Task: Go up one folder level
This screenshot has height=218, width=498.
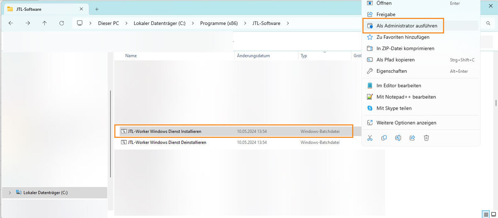Action: (45, 23)
